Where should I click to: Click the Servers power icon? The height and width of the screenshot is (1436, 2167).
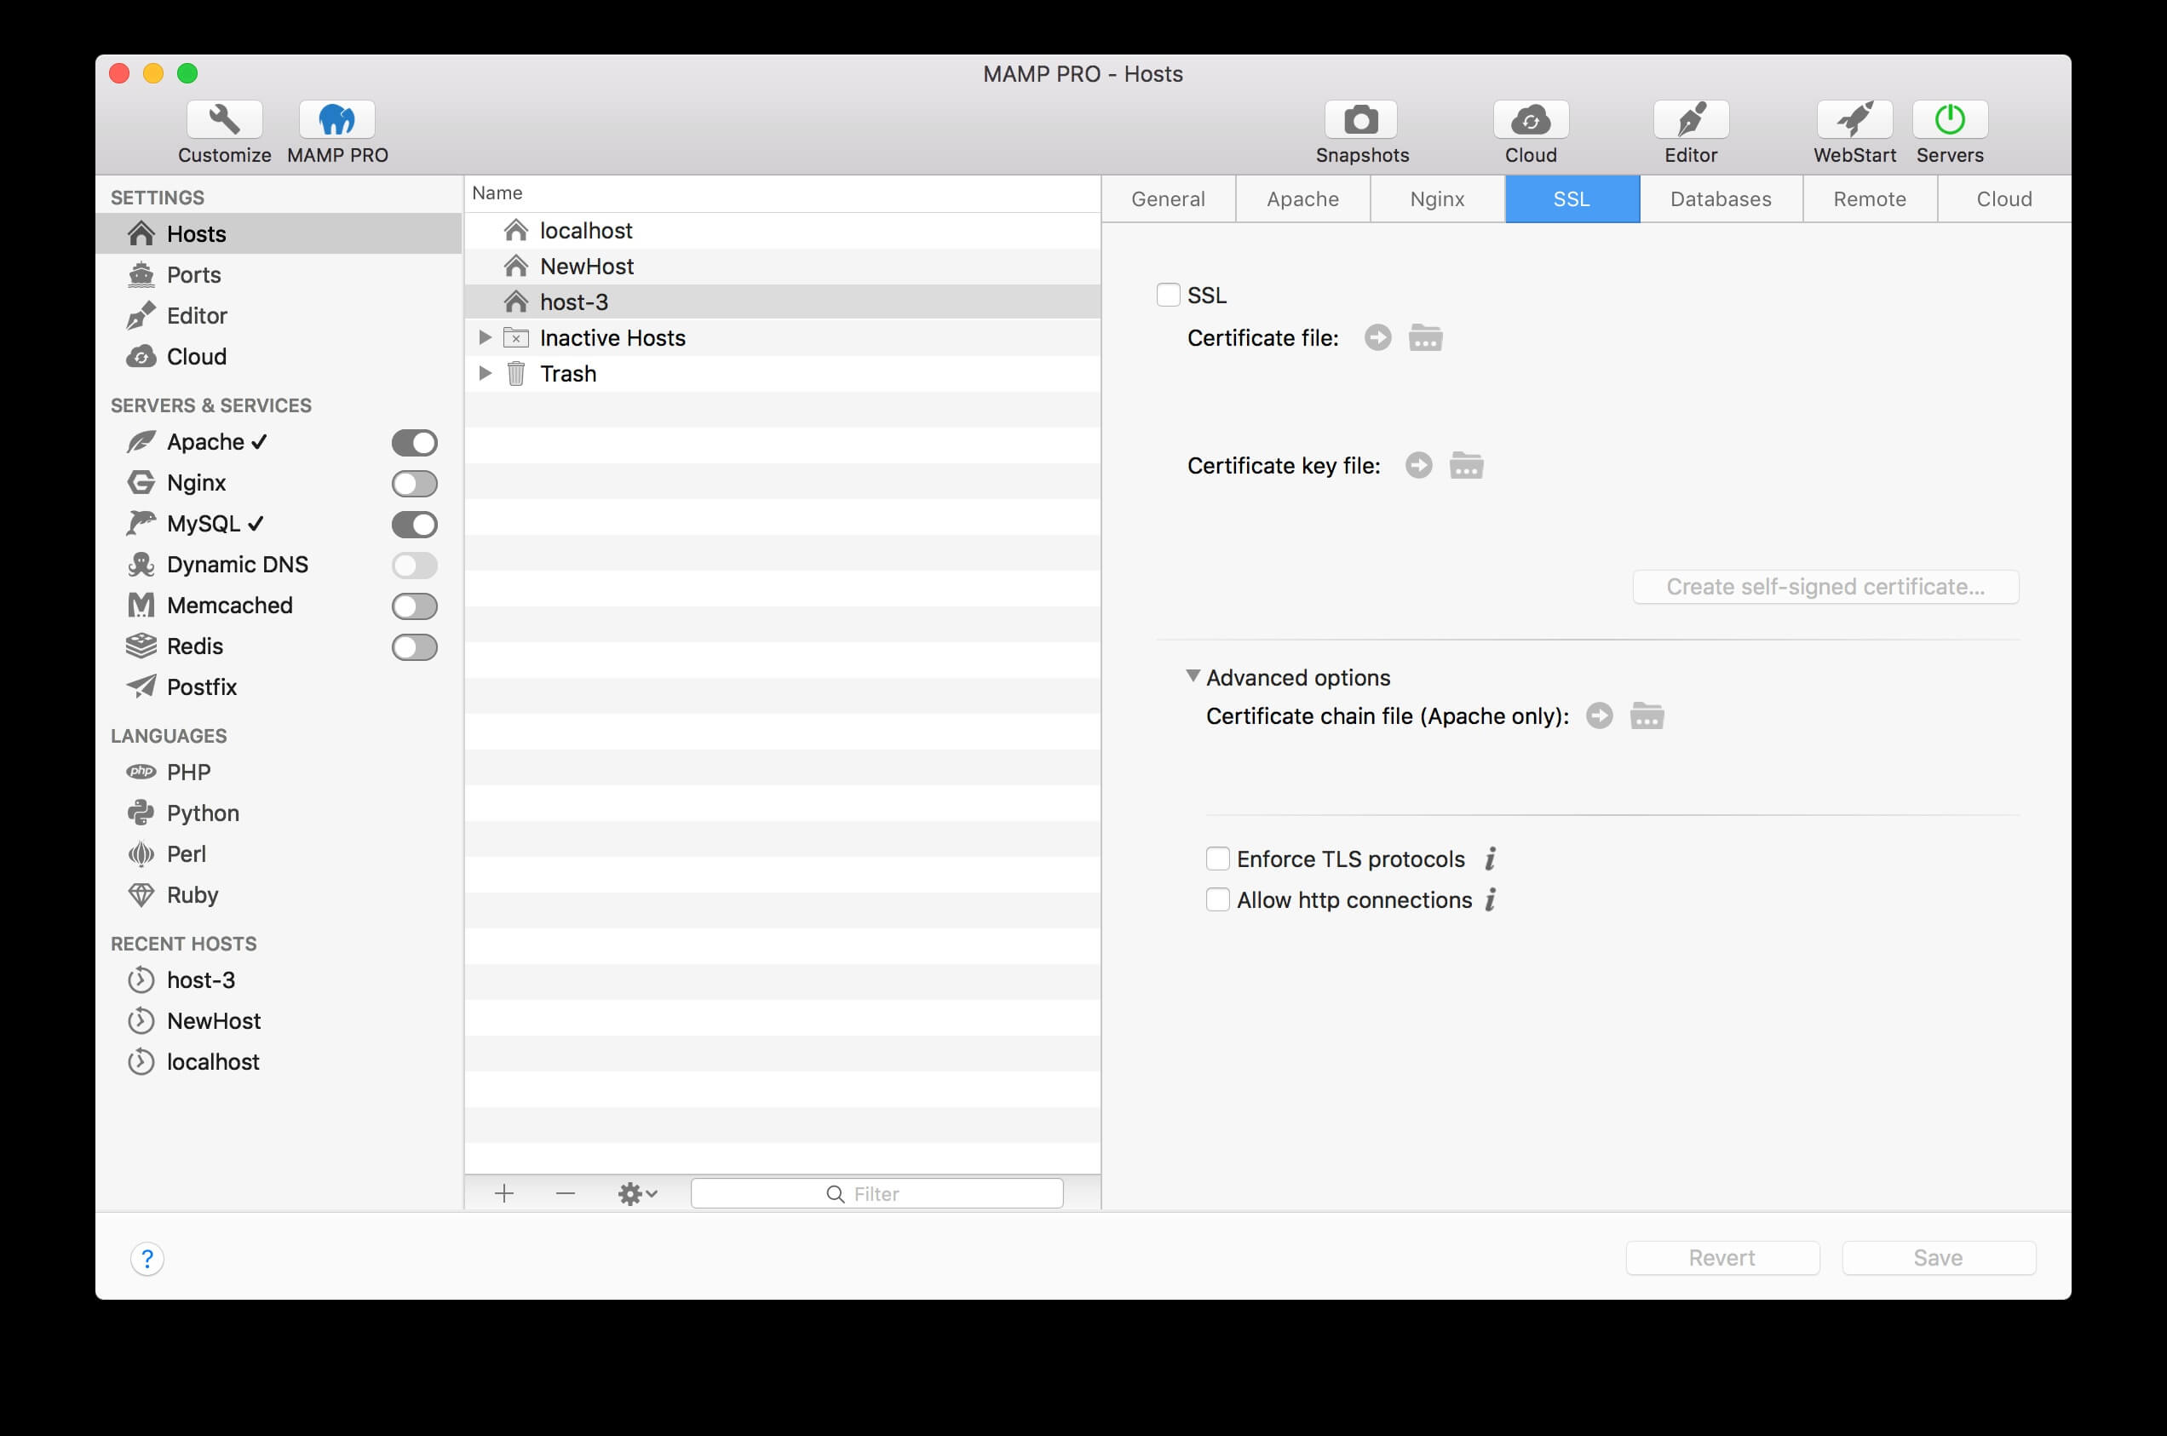click(1950, 119)
